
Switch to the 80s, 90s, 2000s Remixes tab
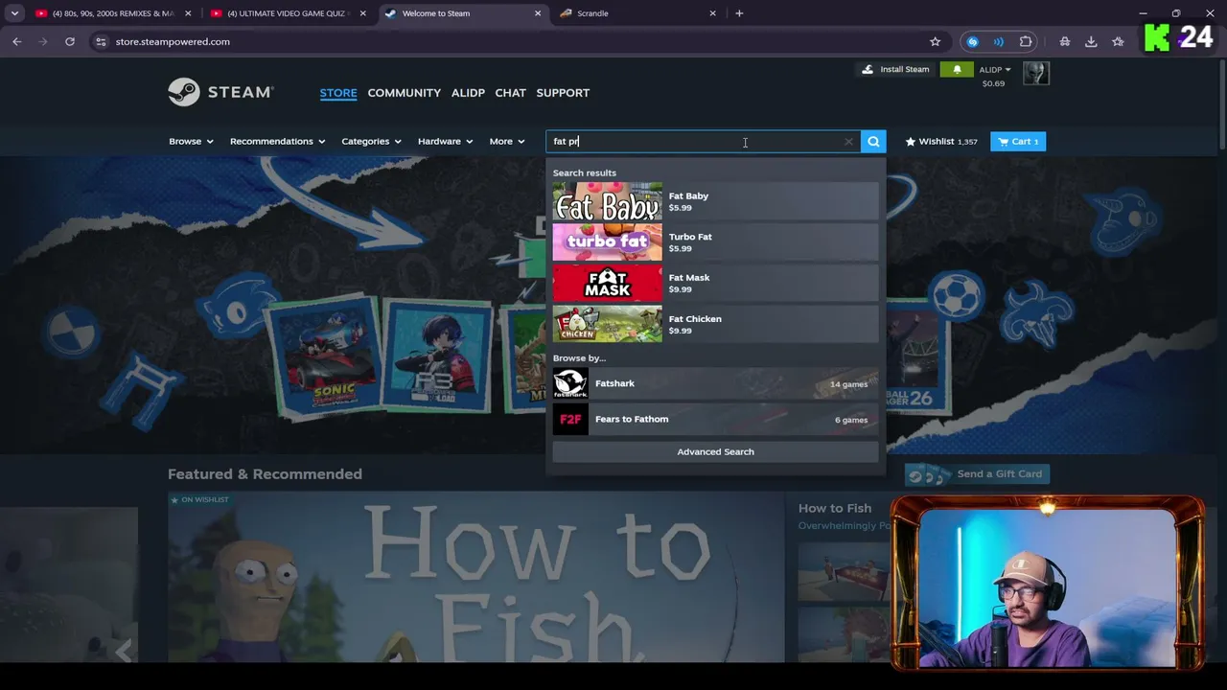pyautogui.click(x=113, y=13)
